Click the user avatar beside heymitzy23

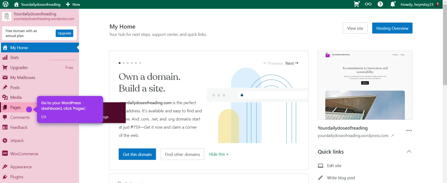click(437, 4)
